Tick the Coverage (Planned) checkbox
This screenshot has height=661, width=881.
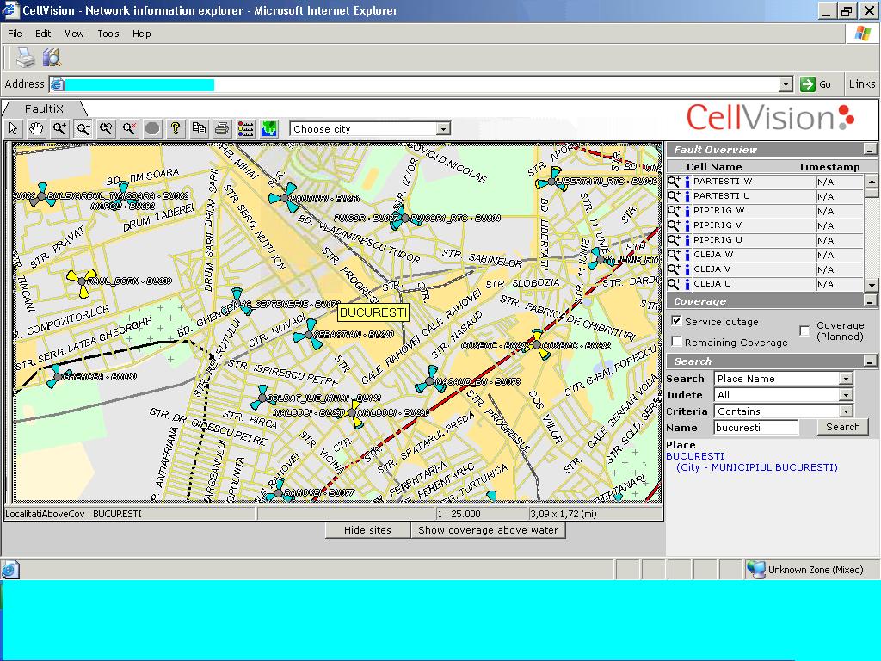[x=804, y=330]
